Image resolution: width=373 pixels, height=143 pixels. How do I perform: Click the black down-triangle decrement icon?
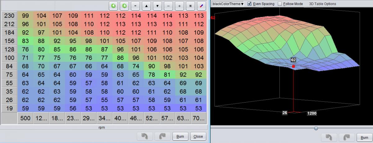(x=158, y=6)
